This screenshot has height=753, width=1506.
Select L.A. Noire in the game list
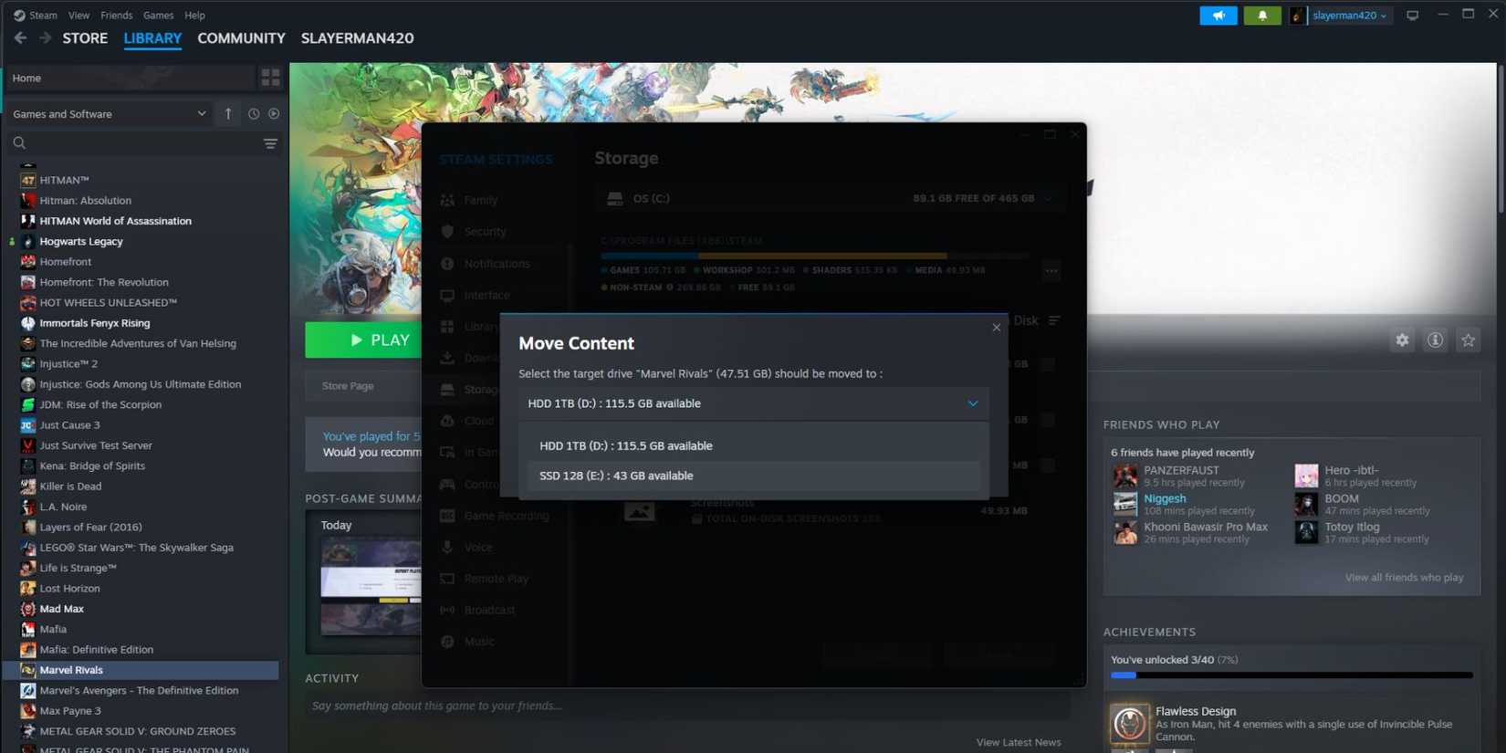click(x=63, y=507)
